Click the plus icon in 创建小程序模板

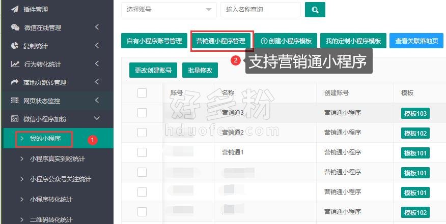tap(264, 41)
